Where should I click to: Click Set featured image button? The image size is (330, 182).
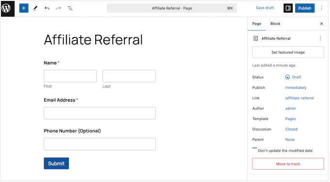[x=288, y=52]
